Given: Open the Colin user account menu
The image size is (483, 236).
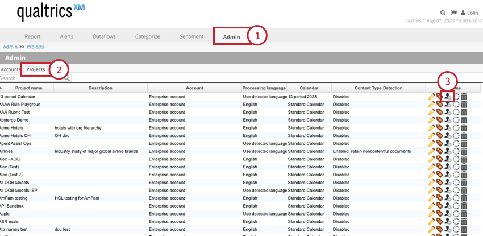Looking at the screenshot, I should [470, 13].
